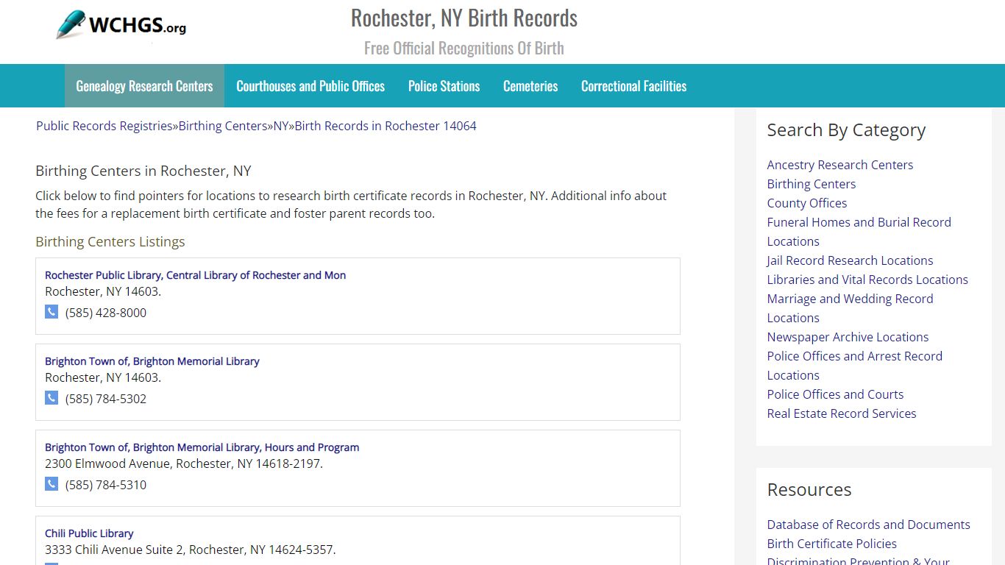The height and width of the screenshot is (565, 1005).
Task: Open Libraries and Vital Records Locations
Action: click(867, 280)
